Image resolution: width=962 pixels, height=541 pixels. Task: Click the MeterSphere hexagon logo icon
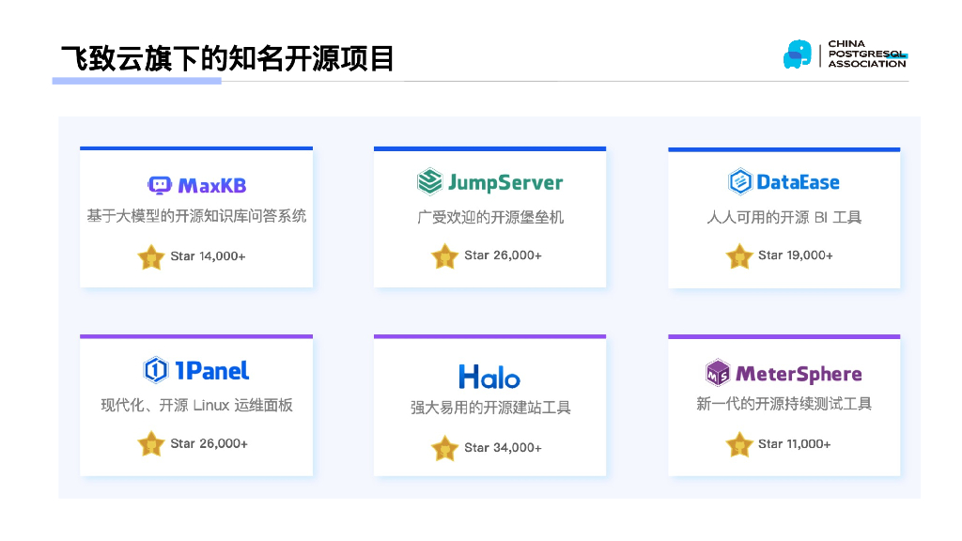tap(718, 372)
